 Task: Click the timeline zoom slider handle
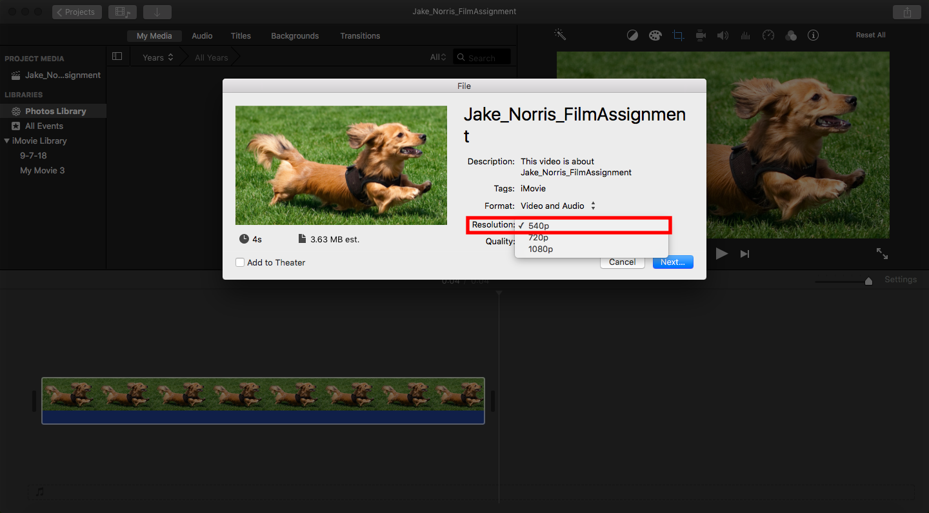pos(868,281)
